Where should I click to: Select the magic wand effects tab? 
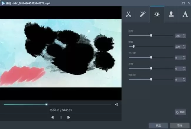143,14
